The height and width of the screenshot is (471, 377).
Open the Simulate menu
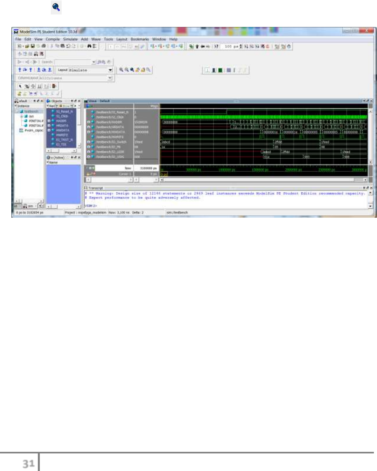tap(70, 39)
